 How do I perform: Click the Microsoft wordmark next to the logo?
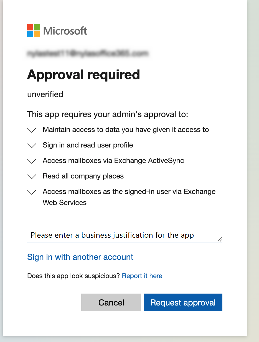click(x=65, y=31)
